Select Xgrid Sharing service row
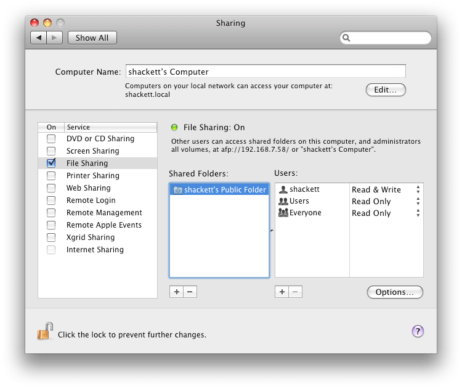Viewport: 462px width, 388px height. pos(97,237)
